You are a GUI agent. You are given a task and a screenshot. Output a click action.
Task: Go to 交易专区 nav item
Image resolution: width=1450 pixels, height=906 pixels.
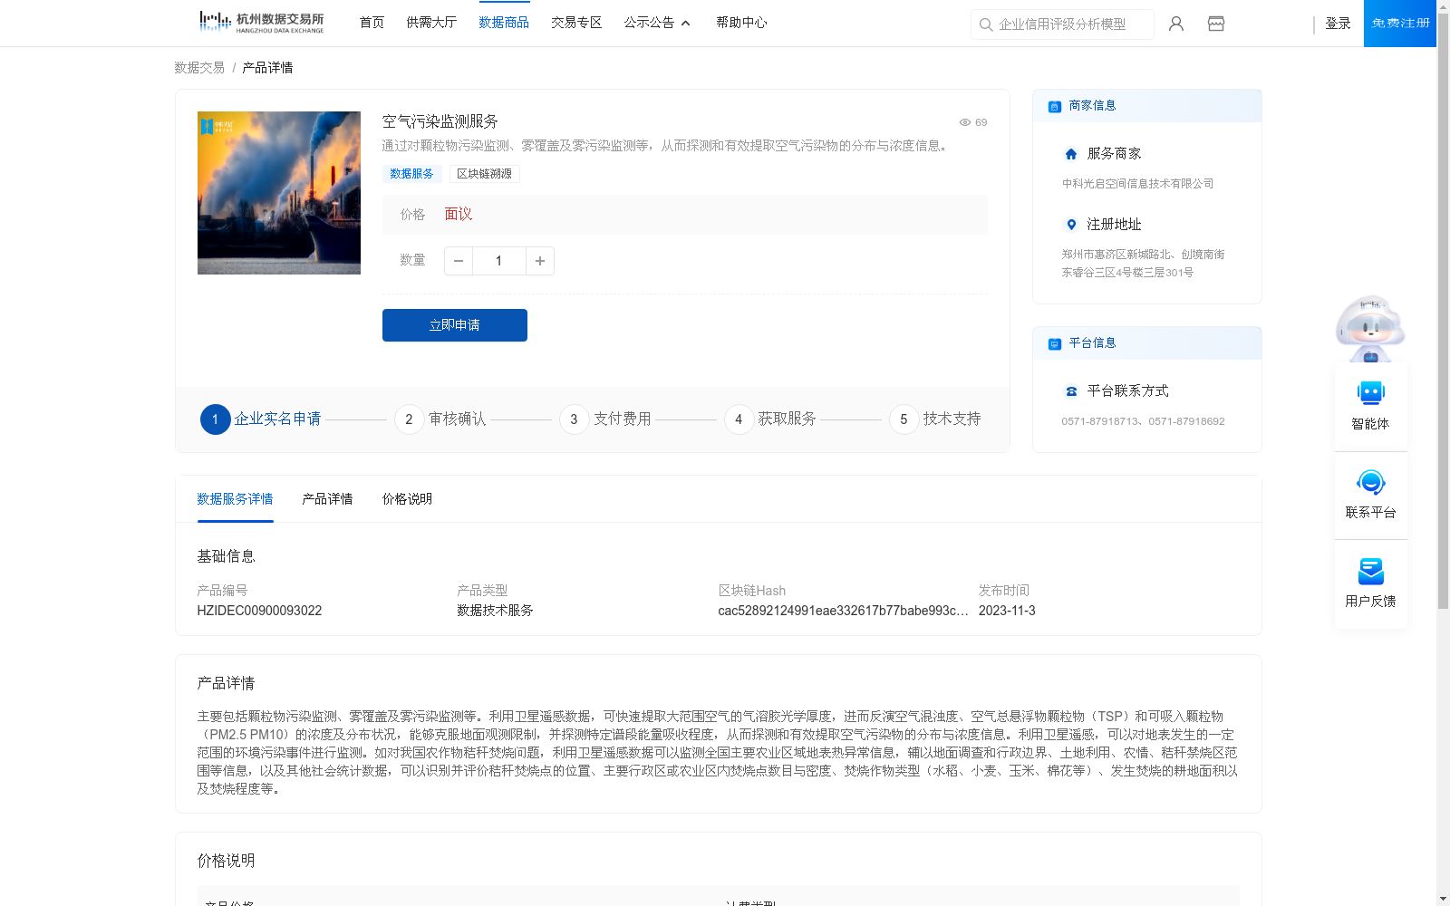tap(576, 23)
